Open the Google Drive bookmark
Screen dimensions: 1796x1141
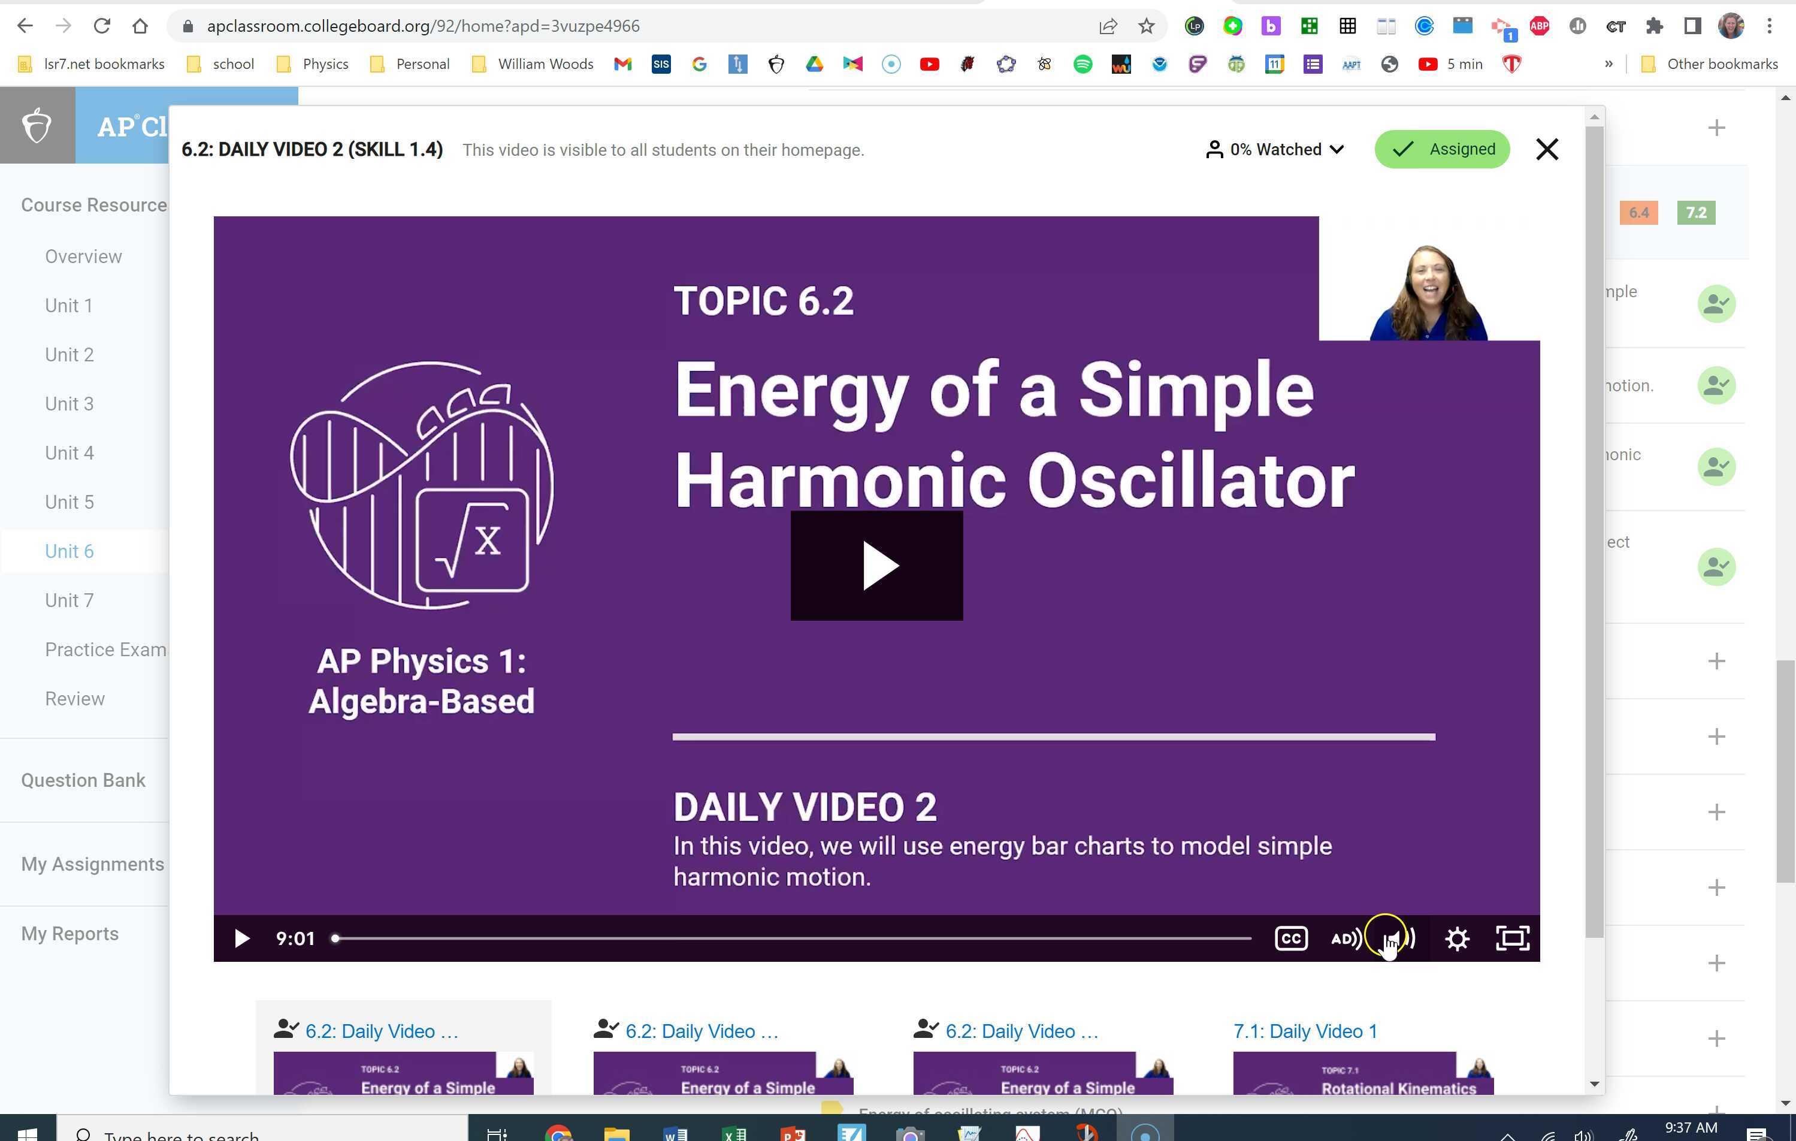[x=815, y=64]
